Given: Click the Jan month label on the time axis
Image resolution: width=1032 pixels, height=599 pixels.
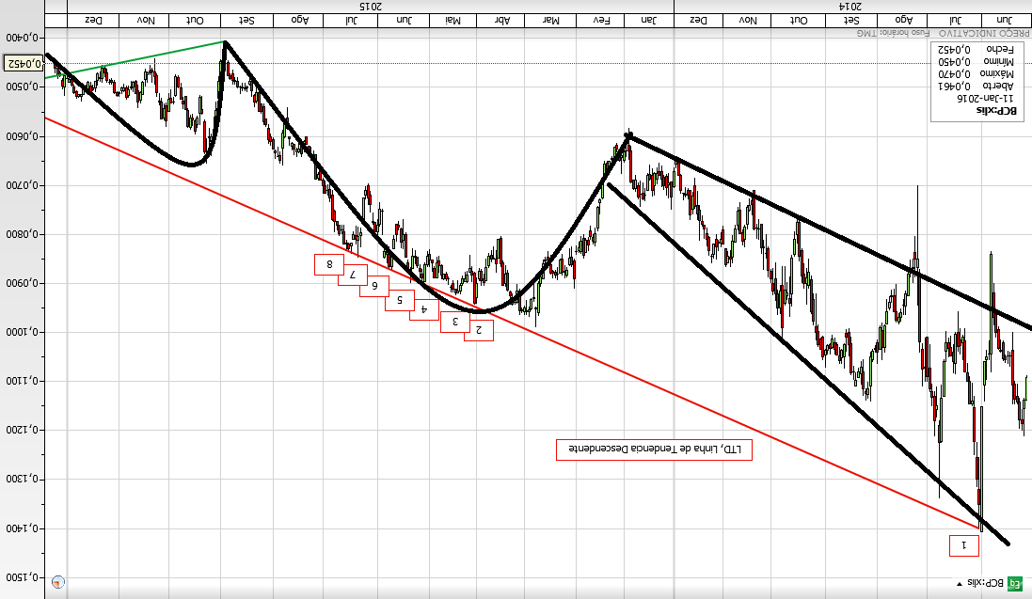Looking at the screenshot, I should (x=649, y=21).
